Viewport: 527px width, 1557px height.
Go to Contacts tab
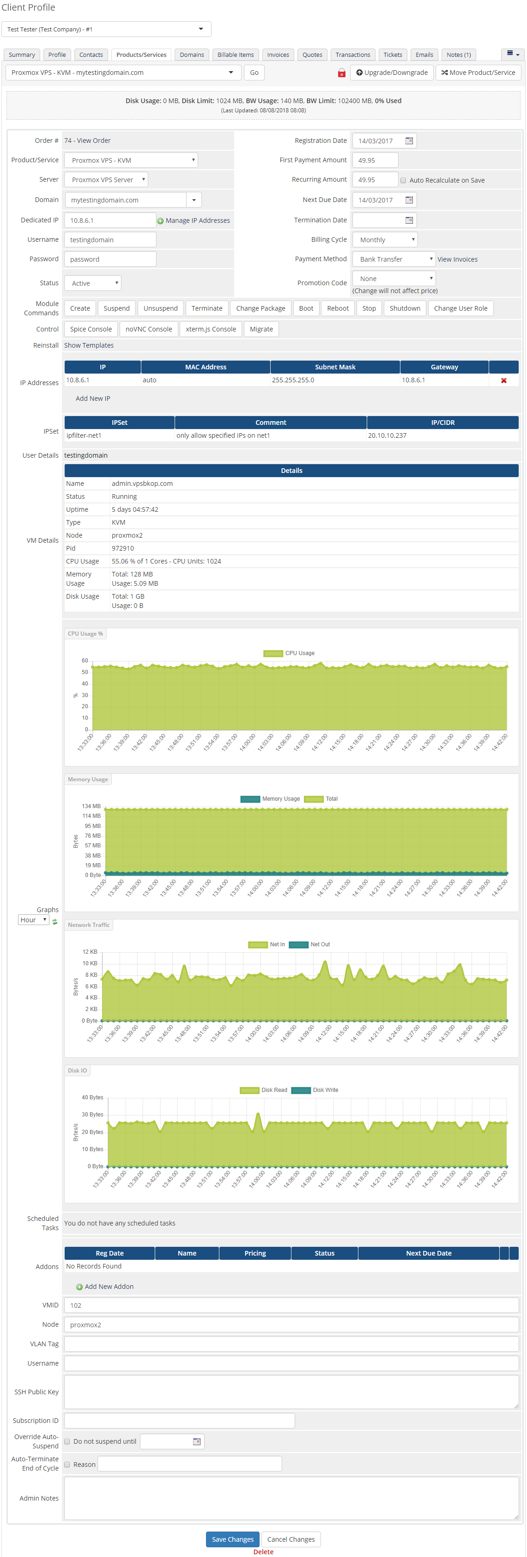[x=91, y=55]
